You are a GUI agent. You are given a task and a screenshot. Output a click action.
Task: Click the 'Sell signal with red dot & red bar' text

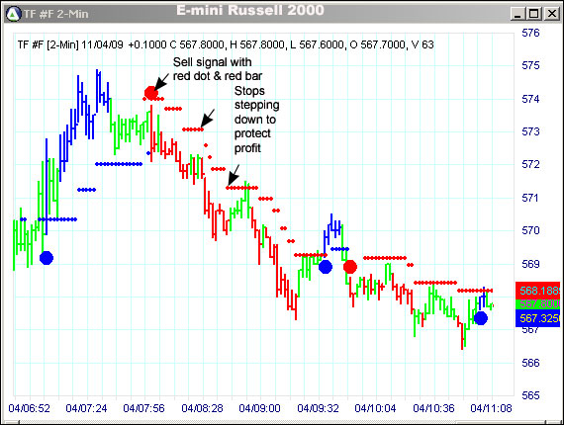(218, 69)
